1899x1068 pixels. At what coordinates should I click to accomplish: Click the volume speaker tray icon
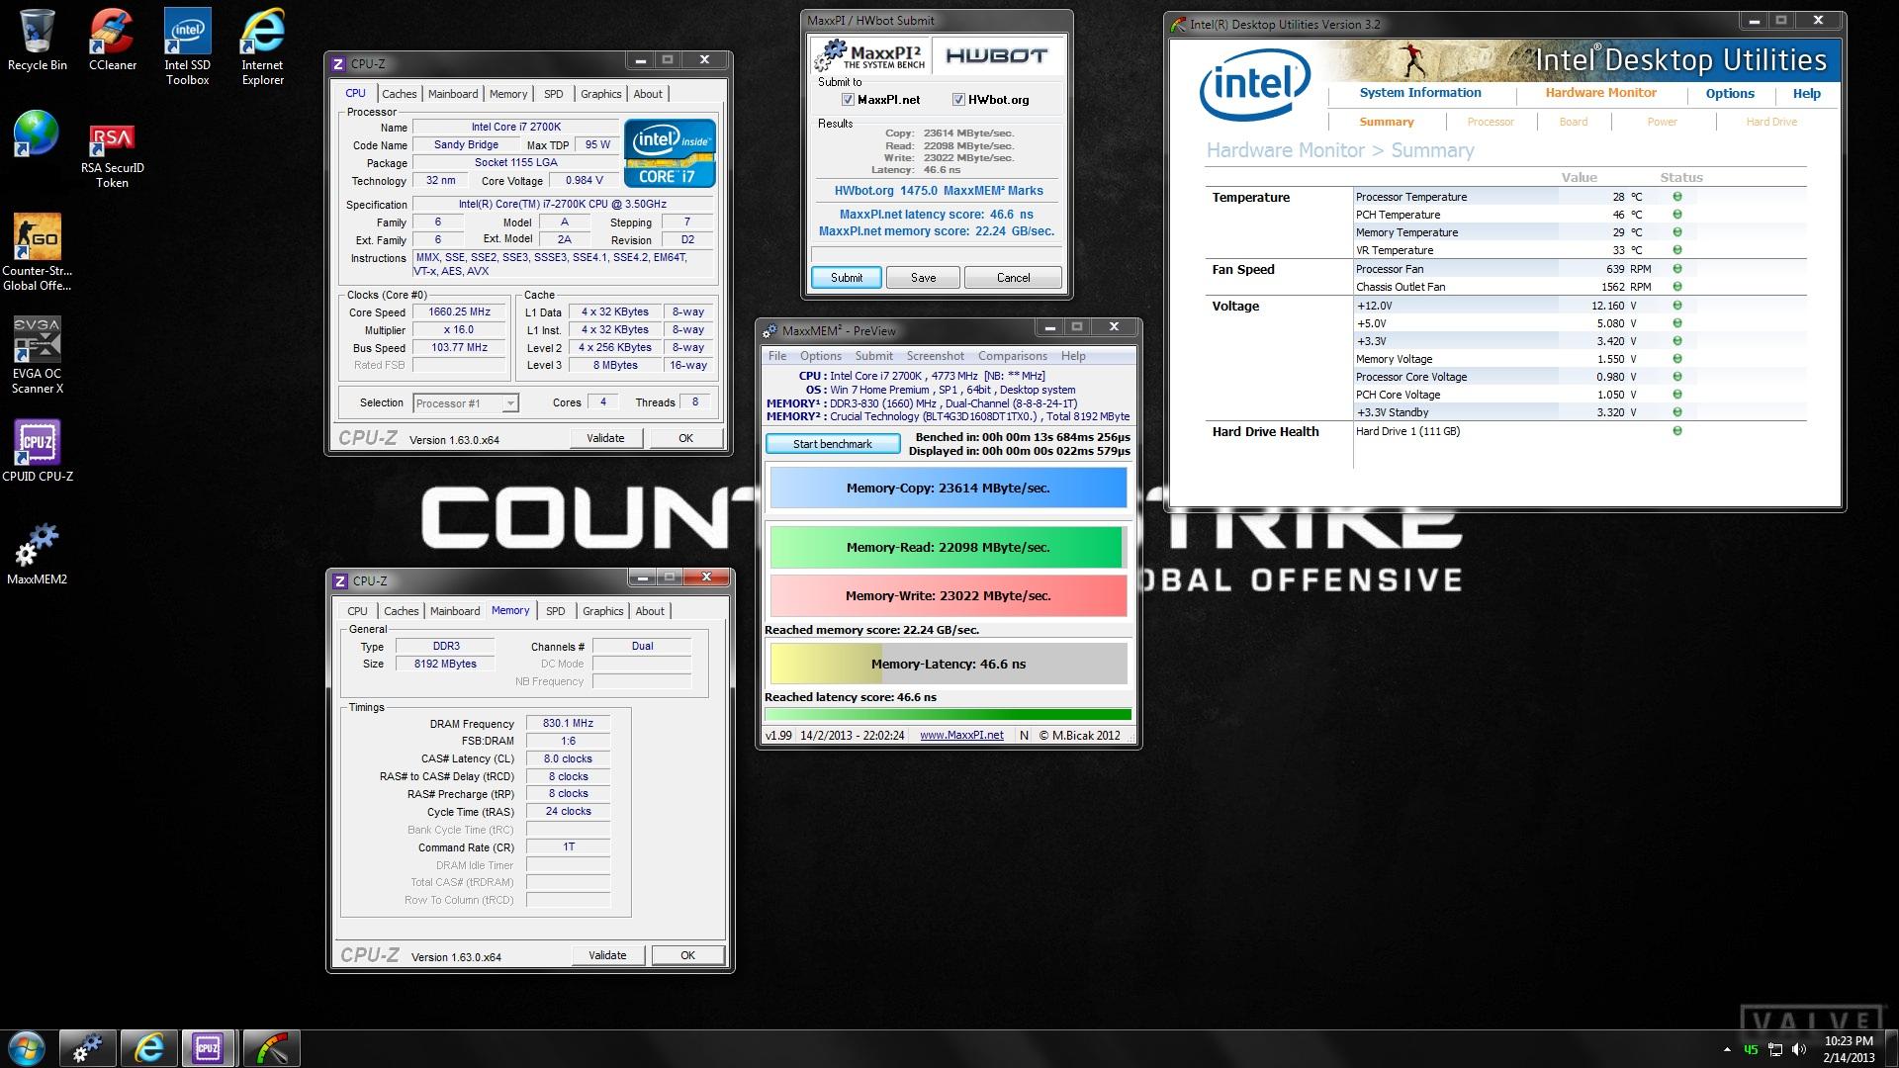click(x=1799, y=1049)
